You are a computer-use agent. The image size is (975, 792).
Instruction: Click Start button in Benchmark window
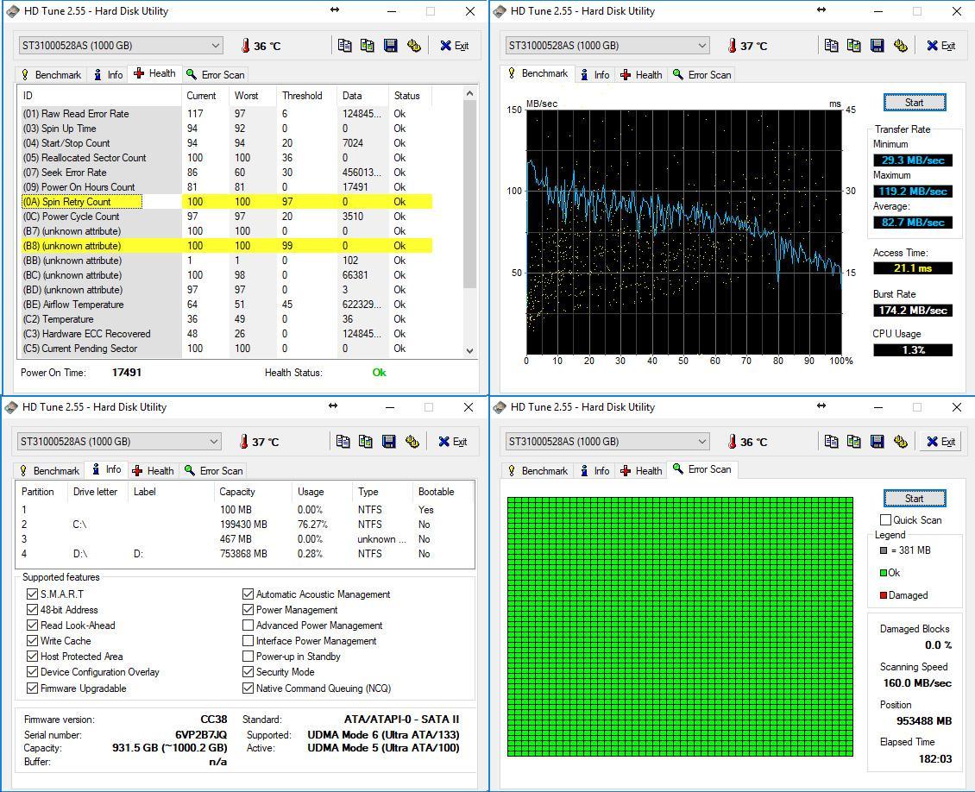tap(914, 103)
